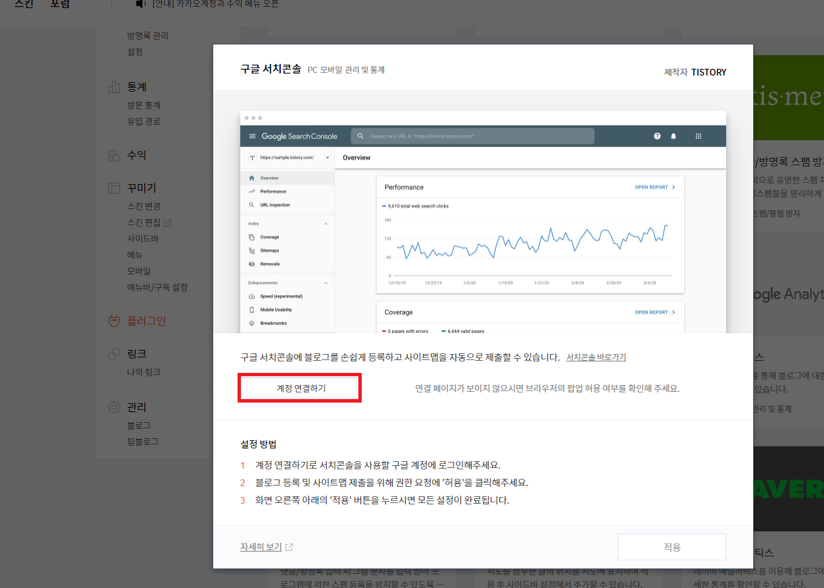
Task: Click the 수익 coins icon
Action: click(x=114, y=155)
